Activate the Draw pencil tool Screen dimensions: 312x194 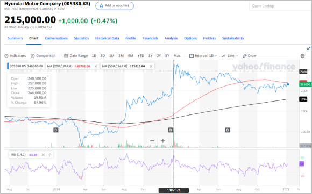(x=250, y=56)
